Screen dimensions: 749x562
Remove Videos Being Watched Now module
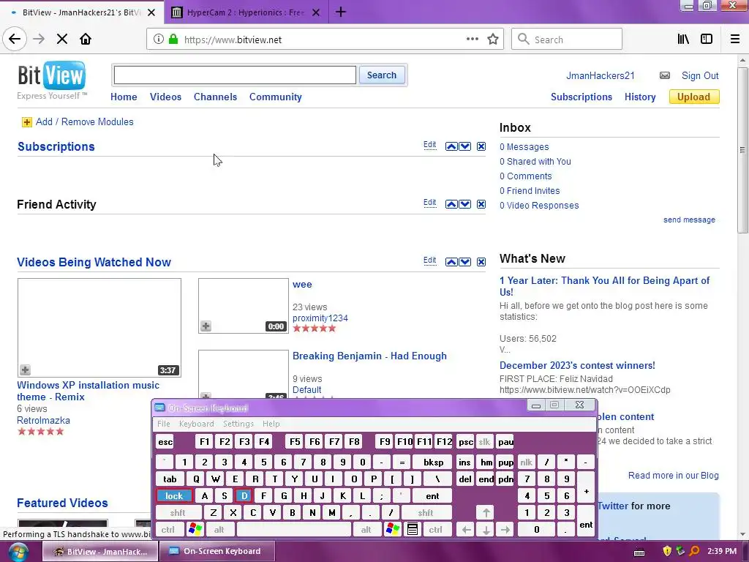481,262
